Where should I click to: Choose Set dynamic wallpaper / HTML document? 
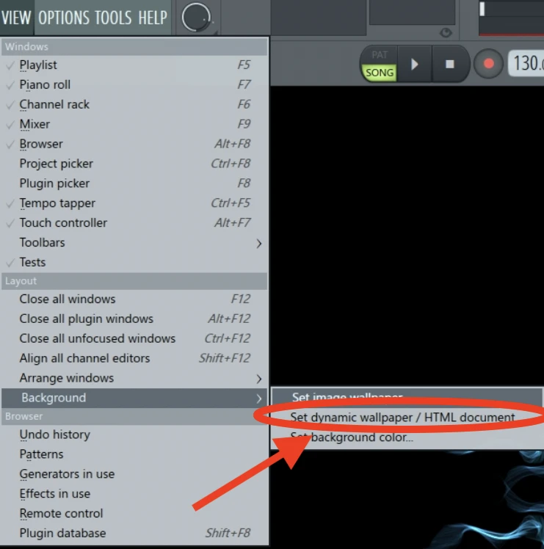click(x=402, y=417)
